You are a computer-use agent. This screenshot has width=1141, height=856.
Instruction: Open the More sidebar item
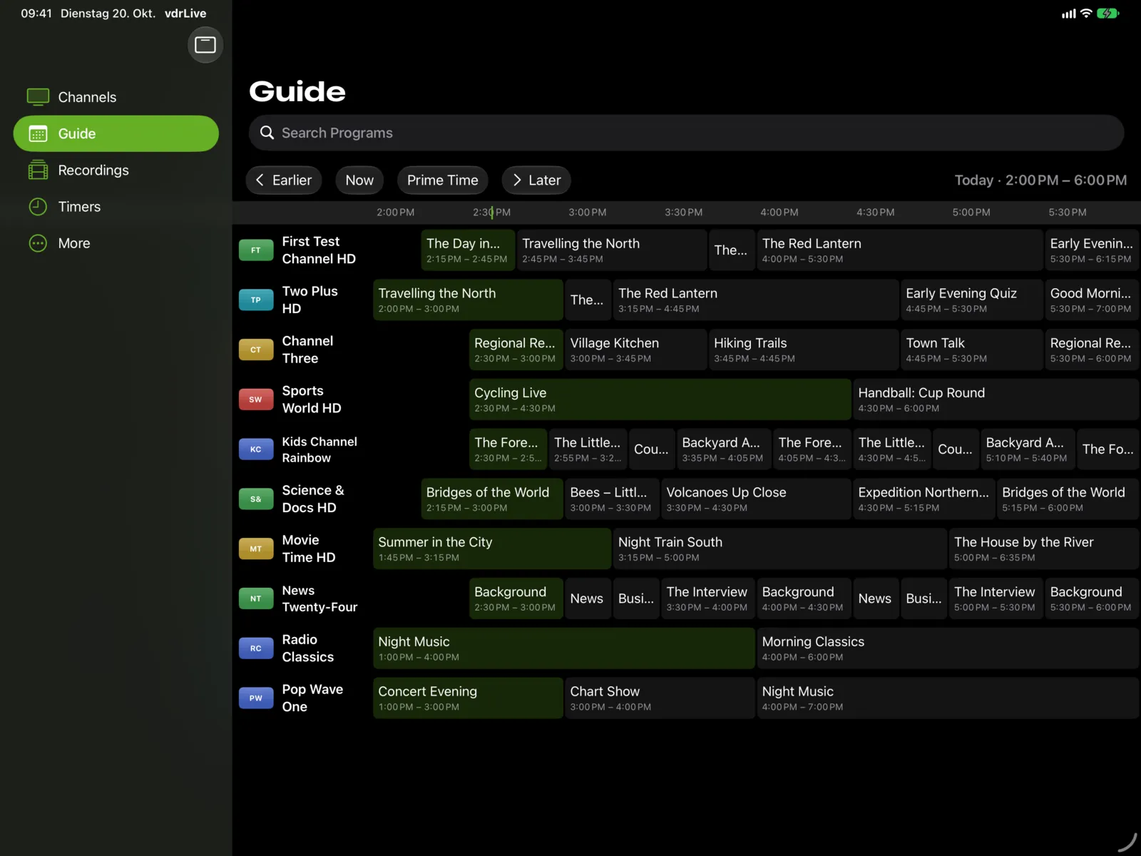pos(116,243)
